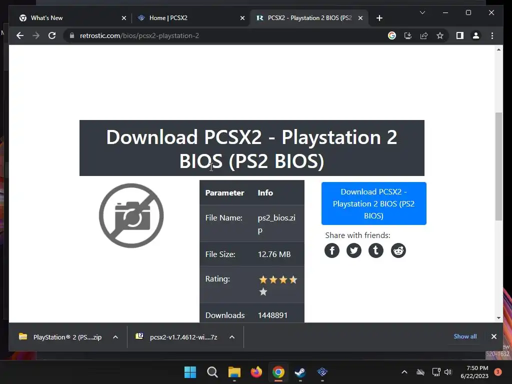Click the address bar URL
Screen dimensions: 512x384
139,35
